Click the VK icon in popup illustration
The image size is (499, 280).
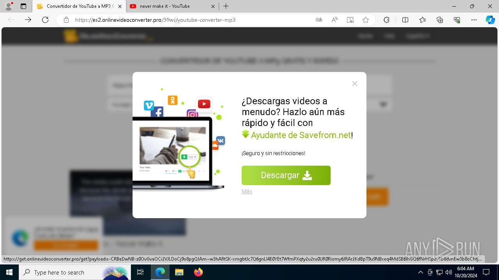point(221,141)
